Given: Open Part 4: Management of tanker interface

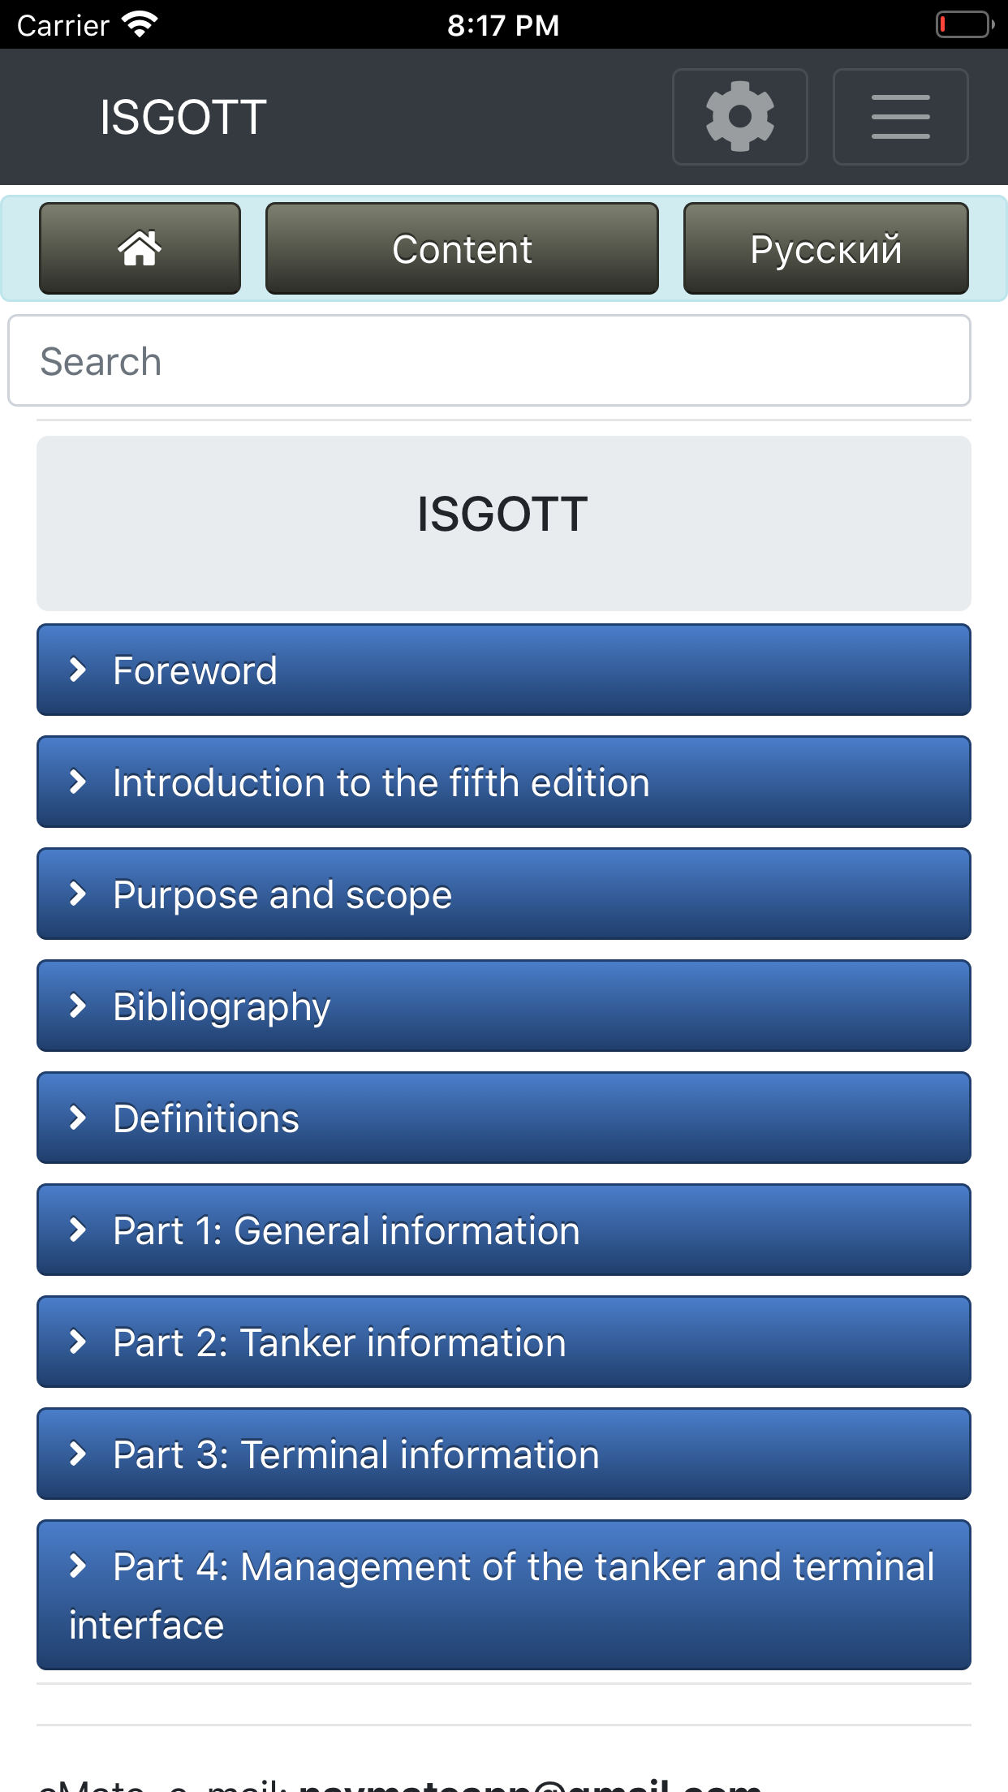Looking at the screenshot, I should pyautogui.click(x=503, y=1595).
